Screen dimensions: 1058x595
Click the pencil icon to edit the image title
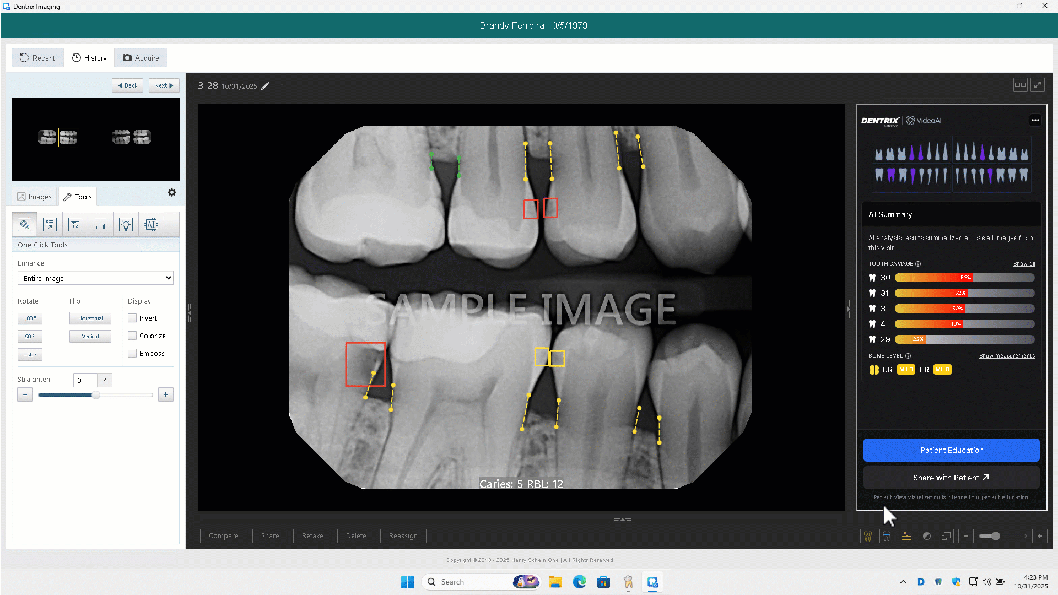point(266,86)
